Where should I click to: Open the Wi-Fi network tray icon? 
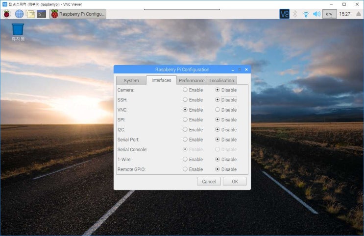click(306, 14)
